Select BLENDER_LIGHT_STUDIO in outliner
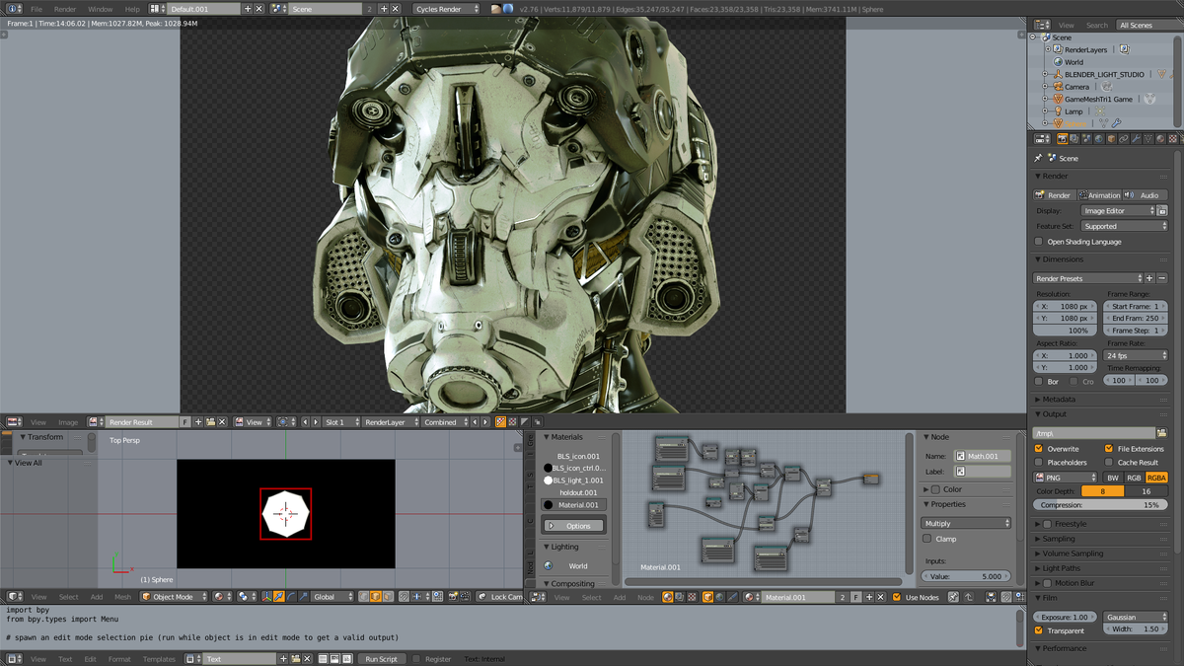The image size is (1184, 666). click(x=1104, y=74)
